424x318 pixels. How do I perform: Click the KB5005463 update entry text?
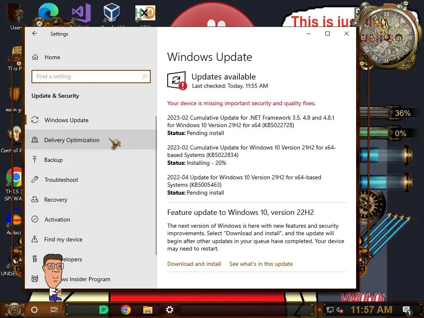pyautogui.click(x=244, y=181)
